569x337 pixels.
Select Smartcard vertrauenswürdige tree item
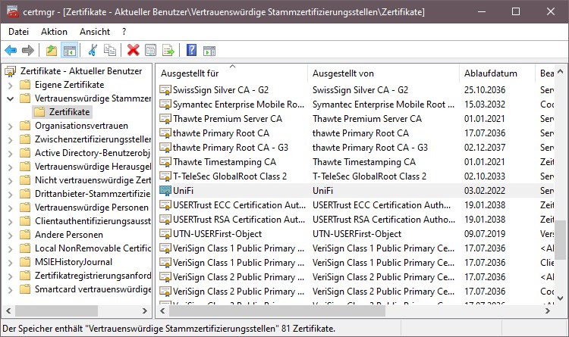(93, 289)
